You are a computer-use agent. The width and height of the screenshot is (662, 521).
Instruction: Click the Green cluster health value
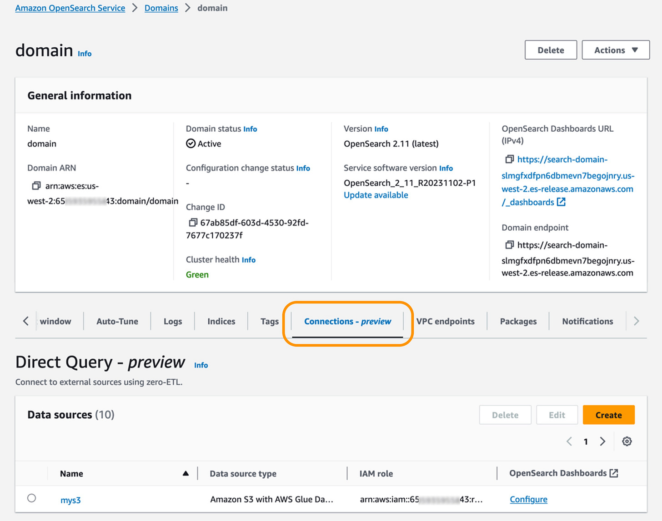(197, 274)
